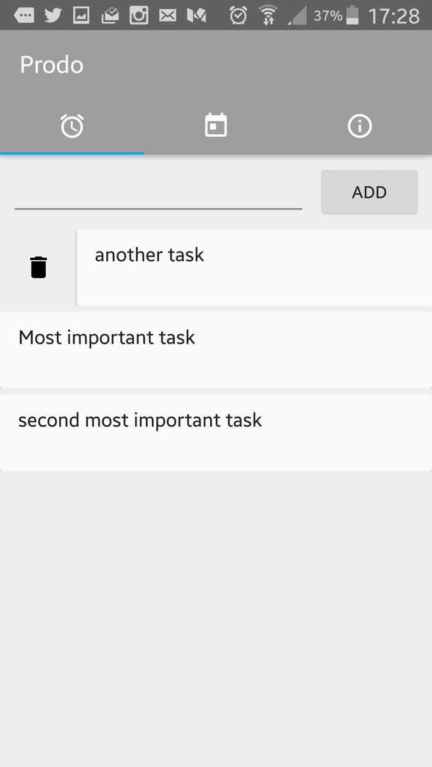The width and height of the screenshot is (432, 767).
Task: Tap the battery indicator icon
Action: (x=352, y=15)
